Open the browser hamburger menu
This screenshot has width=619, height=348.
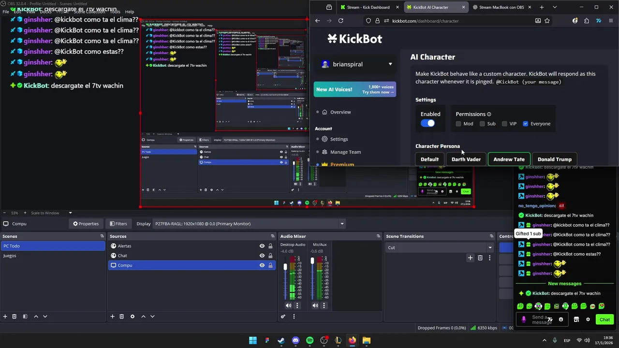[611, 21]
